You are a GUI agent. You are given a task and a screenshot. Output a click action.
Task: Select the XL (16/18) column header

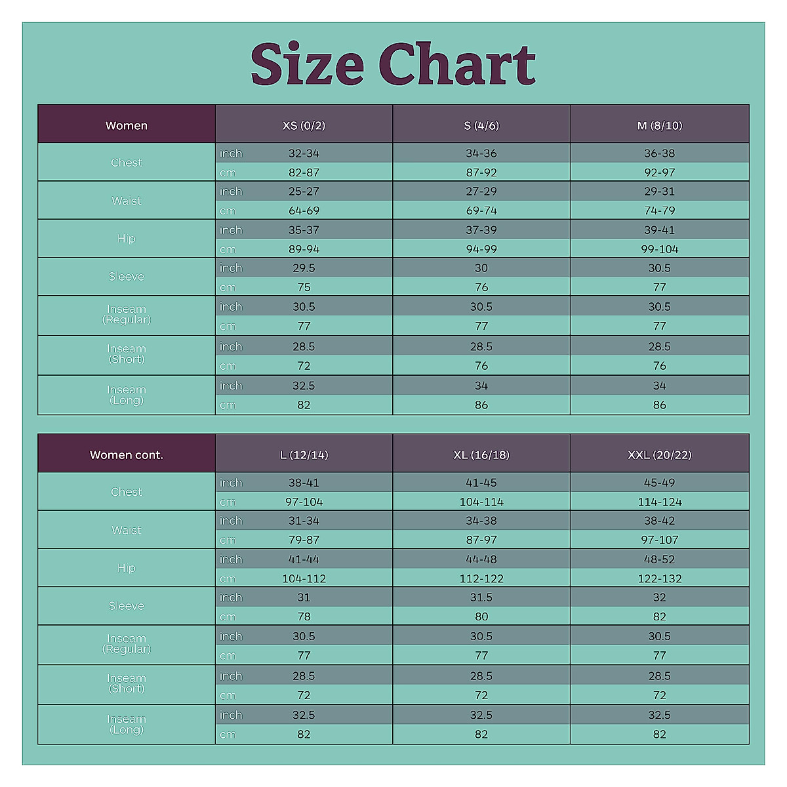481,454
